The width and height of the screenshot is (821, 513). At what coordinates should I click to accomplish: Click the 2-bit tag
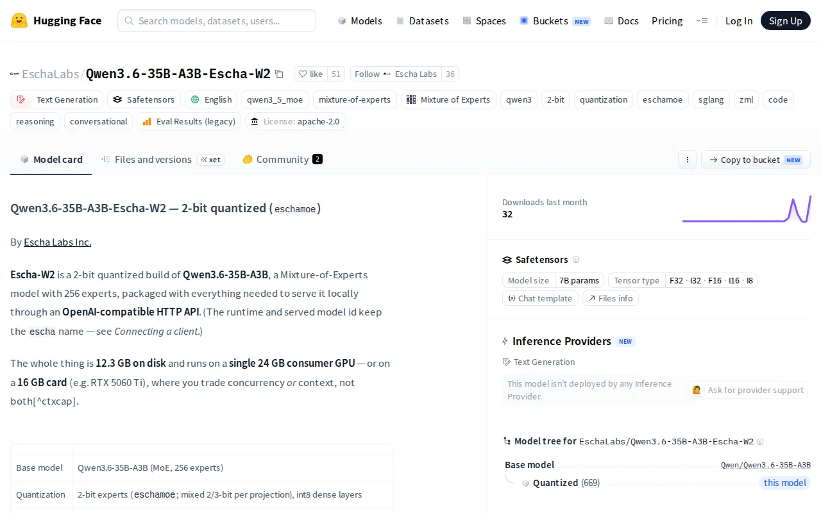555,99
